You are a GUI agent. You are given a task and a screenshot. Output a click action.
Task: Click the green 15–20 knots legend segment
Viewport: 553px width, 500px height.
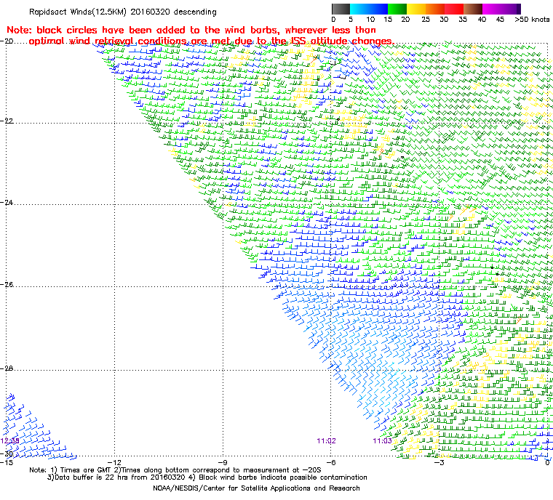(x=397, y=9)
